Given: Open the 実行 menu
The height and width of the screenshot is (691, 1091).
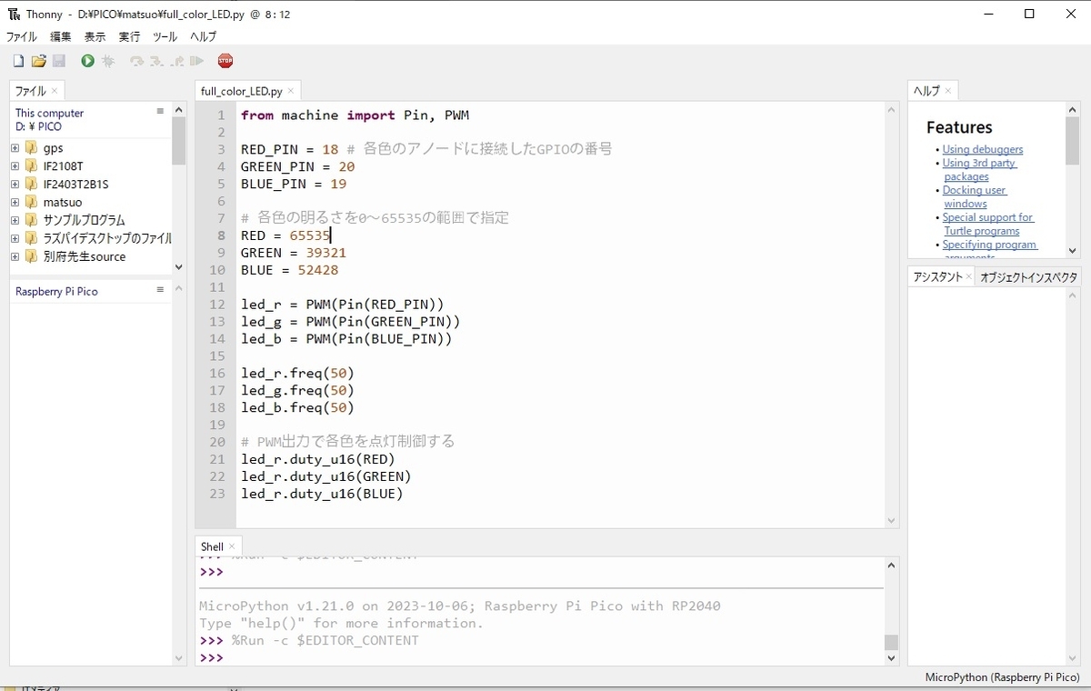Looking at the screenshot, I should click(x=129, y=37).
